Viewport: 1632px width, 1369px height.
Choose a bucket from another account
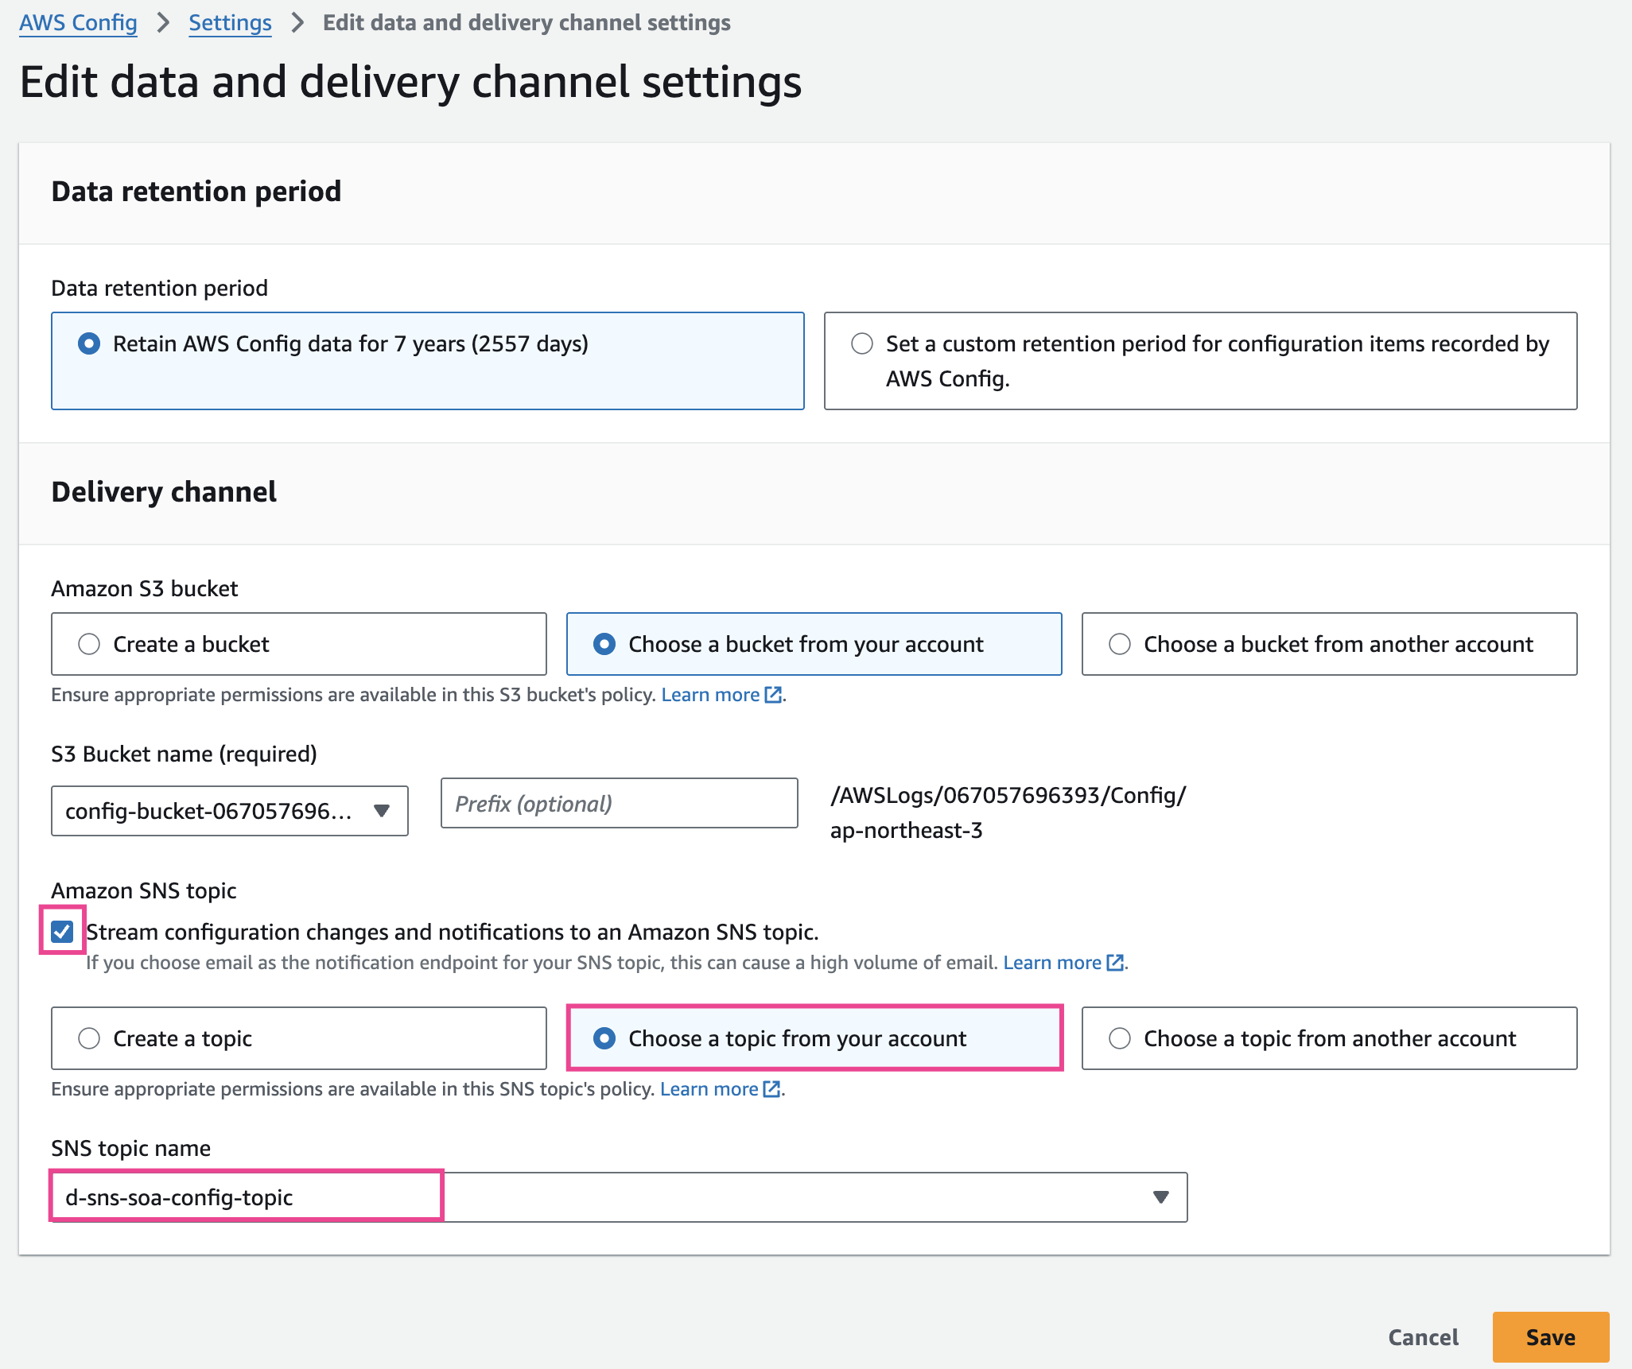point(1120,644)
